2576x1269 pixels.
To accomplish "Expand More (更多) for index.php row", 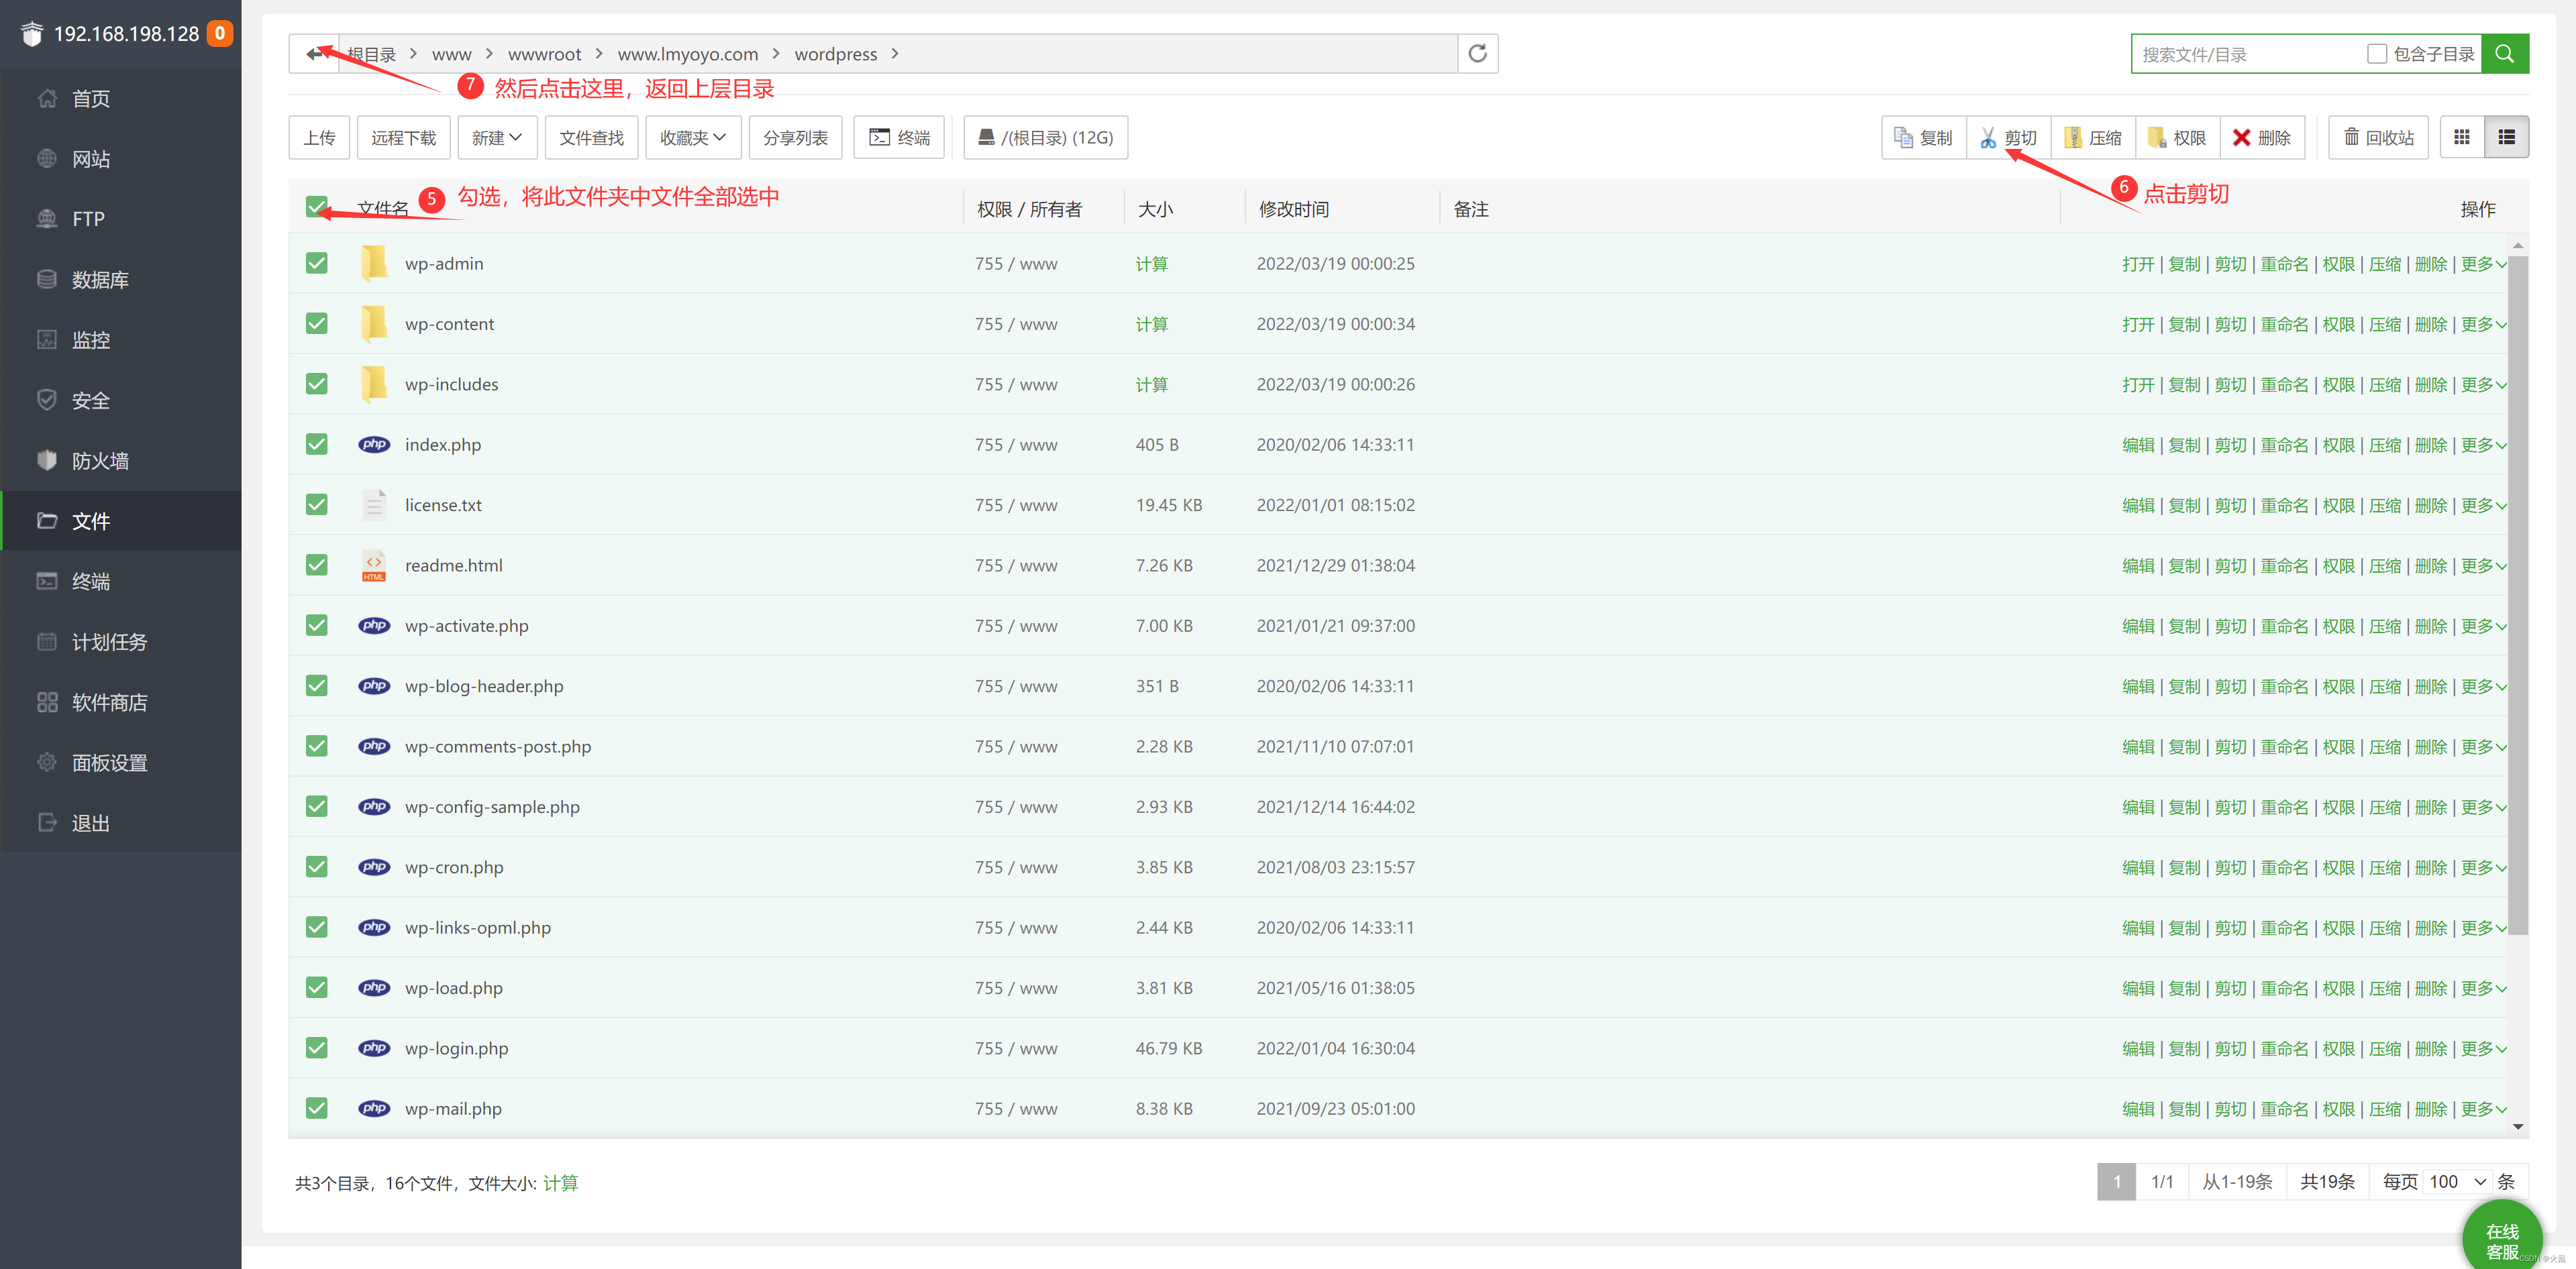I will [x=2483, y=445].
